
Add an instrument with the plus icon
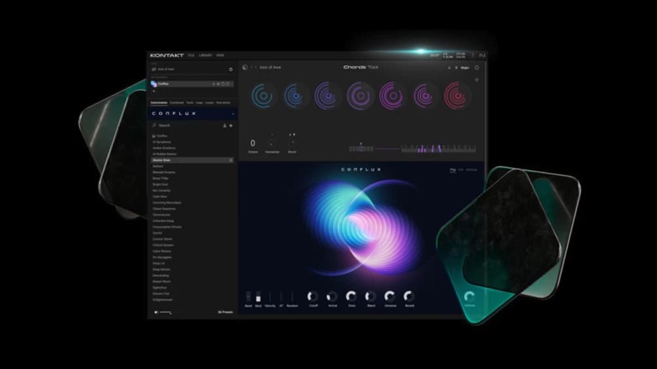[x=154, y=91]
